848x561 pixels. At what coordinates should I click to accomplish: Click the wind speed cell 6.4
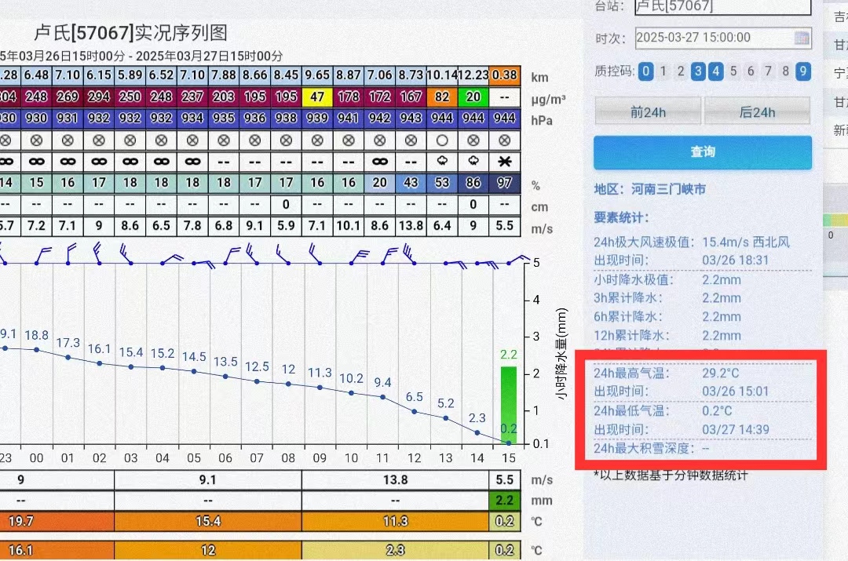click(x=442, y=225)
